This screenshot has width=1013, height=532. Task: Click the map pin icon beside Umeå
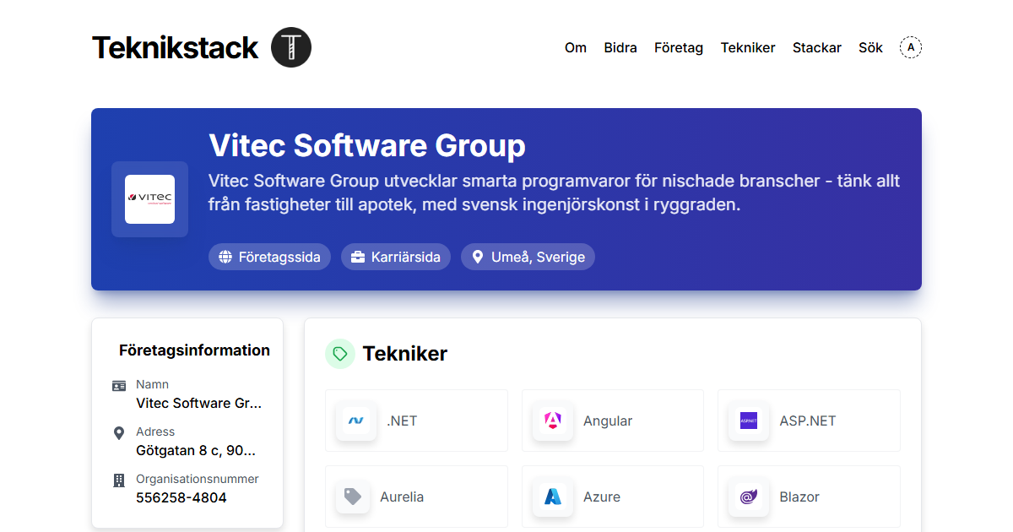click(478, 257)
